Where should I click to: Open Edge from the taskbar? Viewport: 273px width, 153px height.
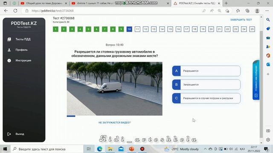point(99,149)
